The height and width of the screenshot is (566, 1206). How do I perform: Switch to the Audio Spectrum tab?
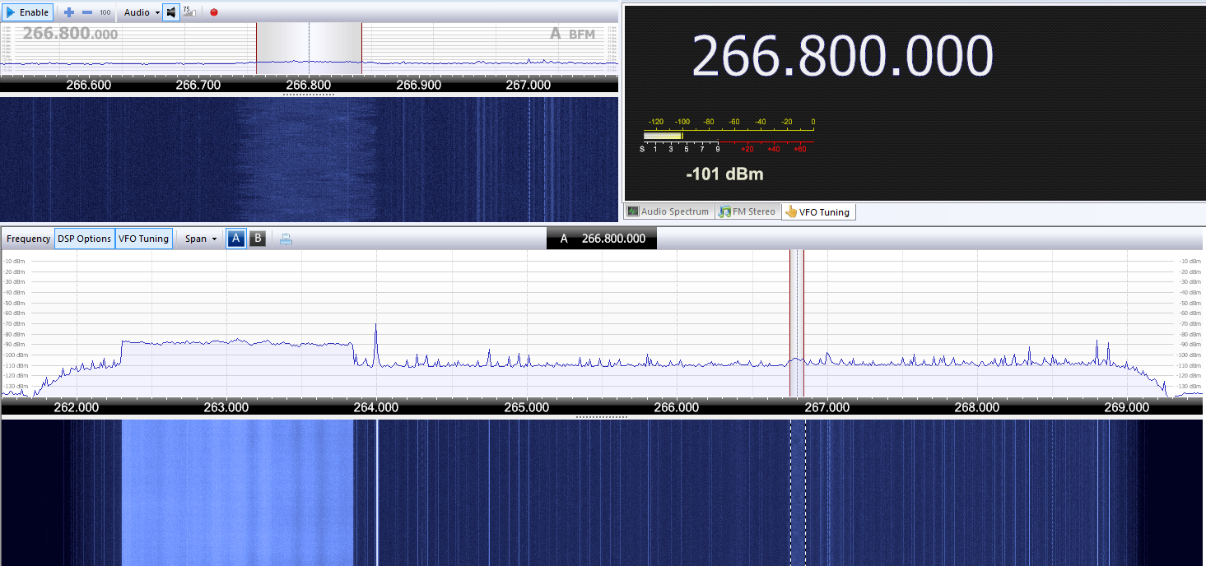668,211
